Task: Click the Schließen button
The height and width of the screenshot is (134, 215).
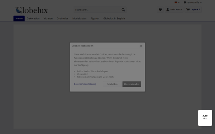Action: tap(112, 84)
